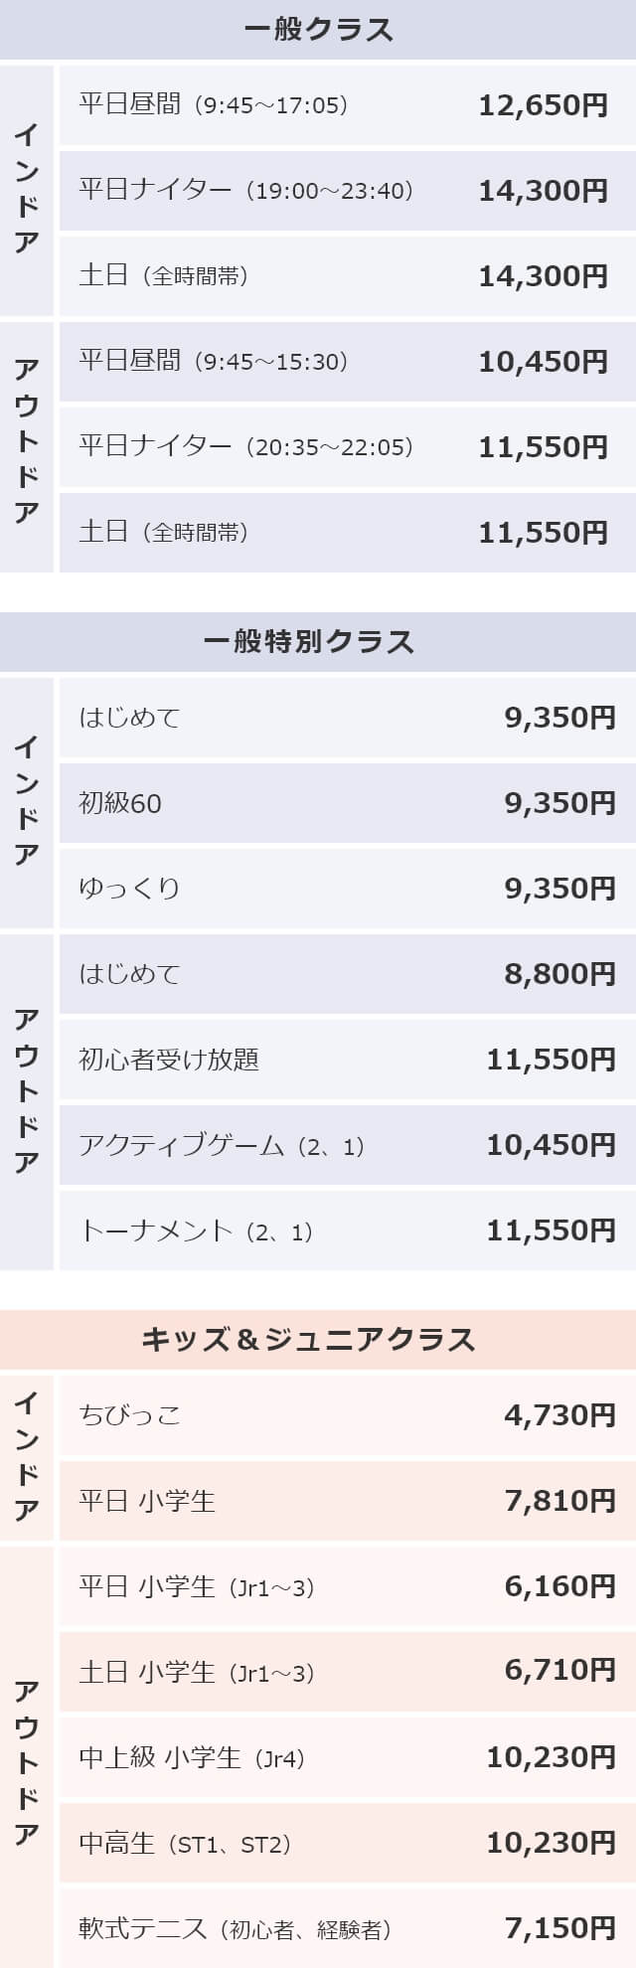Click the ゆっくり class row
This screenshot has height=1968, width=636.
348,888
